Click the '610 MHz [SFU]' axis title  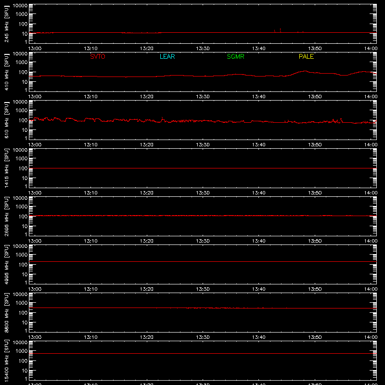click(x=7, y=120)
